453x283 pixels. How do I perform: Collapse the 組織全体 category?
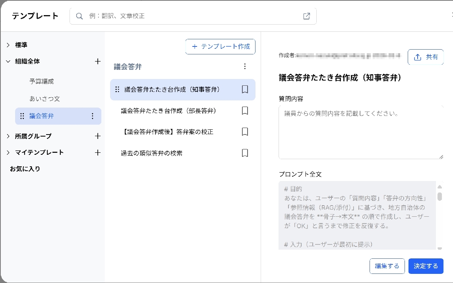tap(8, 62)
